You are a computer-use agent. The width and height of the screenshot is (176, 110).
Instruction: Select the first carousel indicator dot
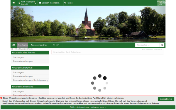86,37
